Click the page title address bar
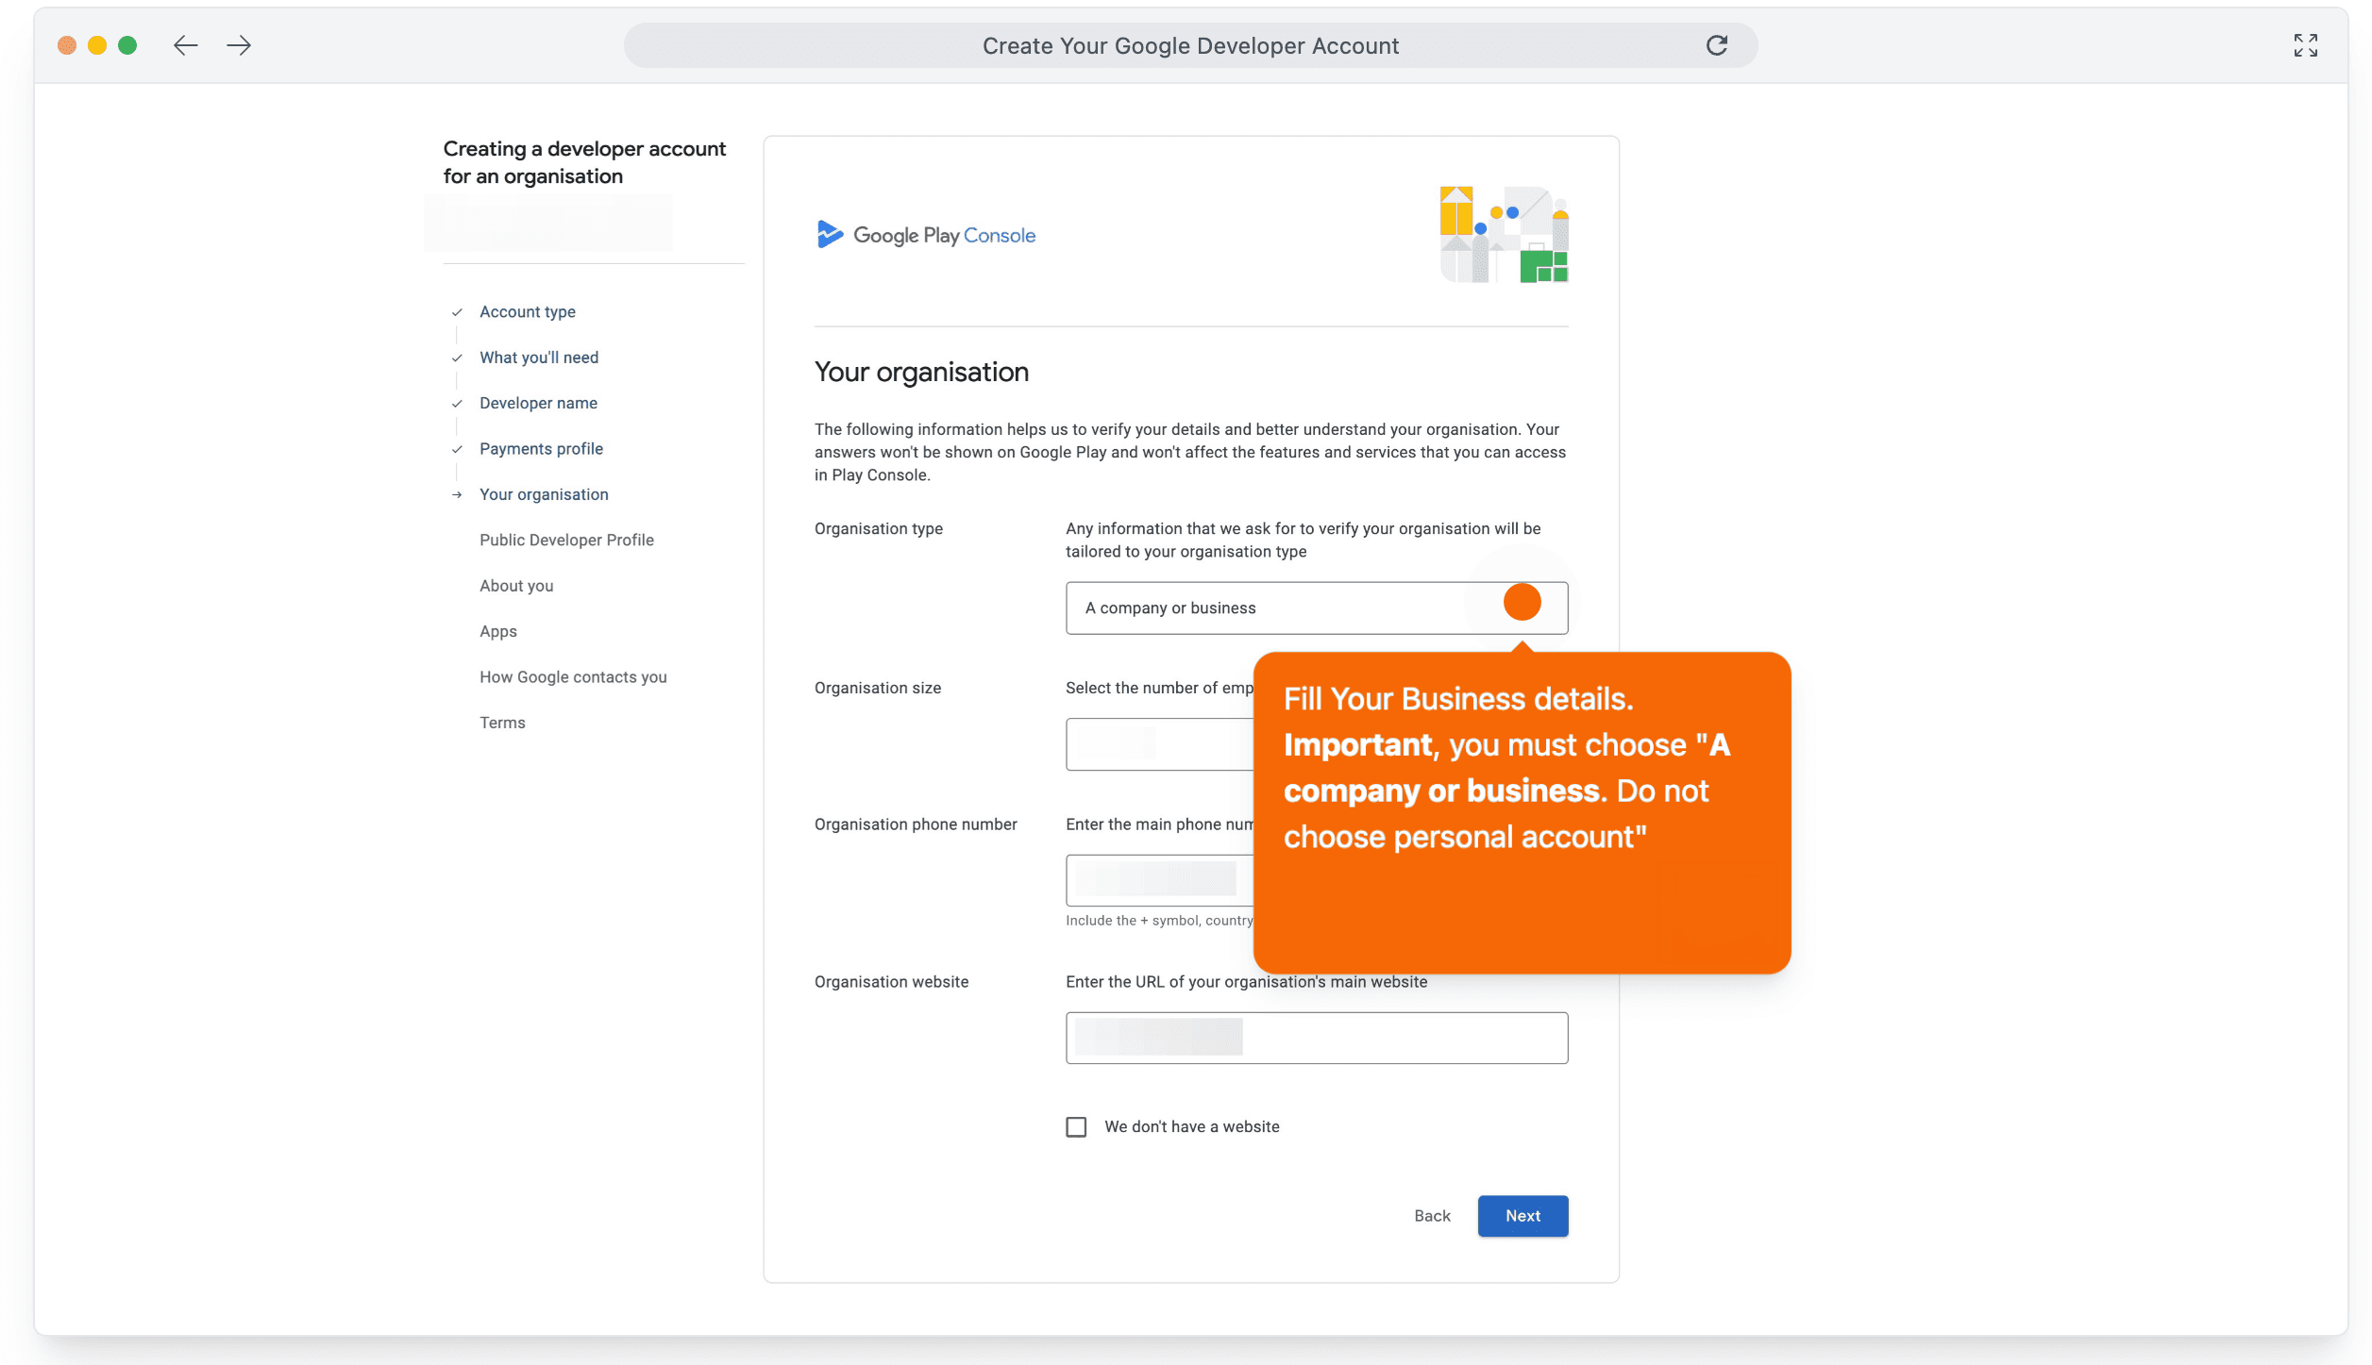2372x1365 pixels. [1189, 45]
